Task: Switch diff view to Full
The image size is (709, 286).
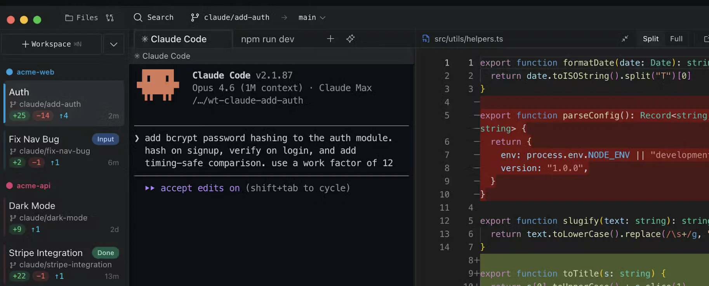Action: point(676,39)
